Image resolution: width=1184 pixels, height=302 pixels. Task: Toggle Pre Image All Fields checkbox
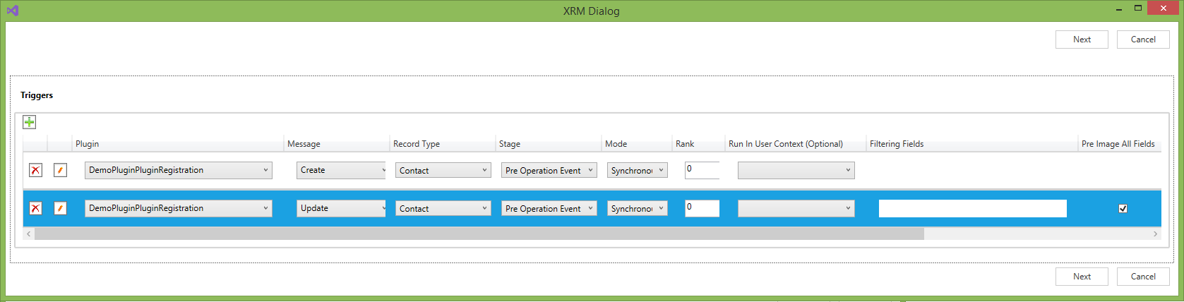tap(1123, 208)
